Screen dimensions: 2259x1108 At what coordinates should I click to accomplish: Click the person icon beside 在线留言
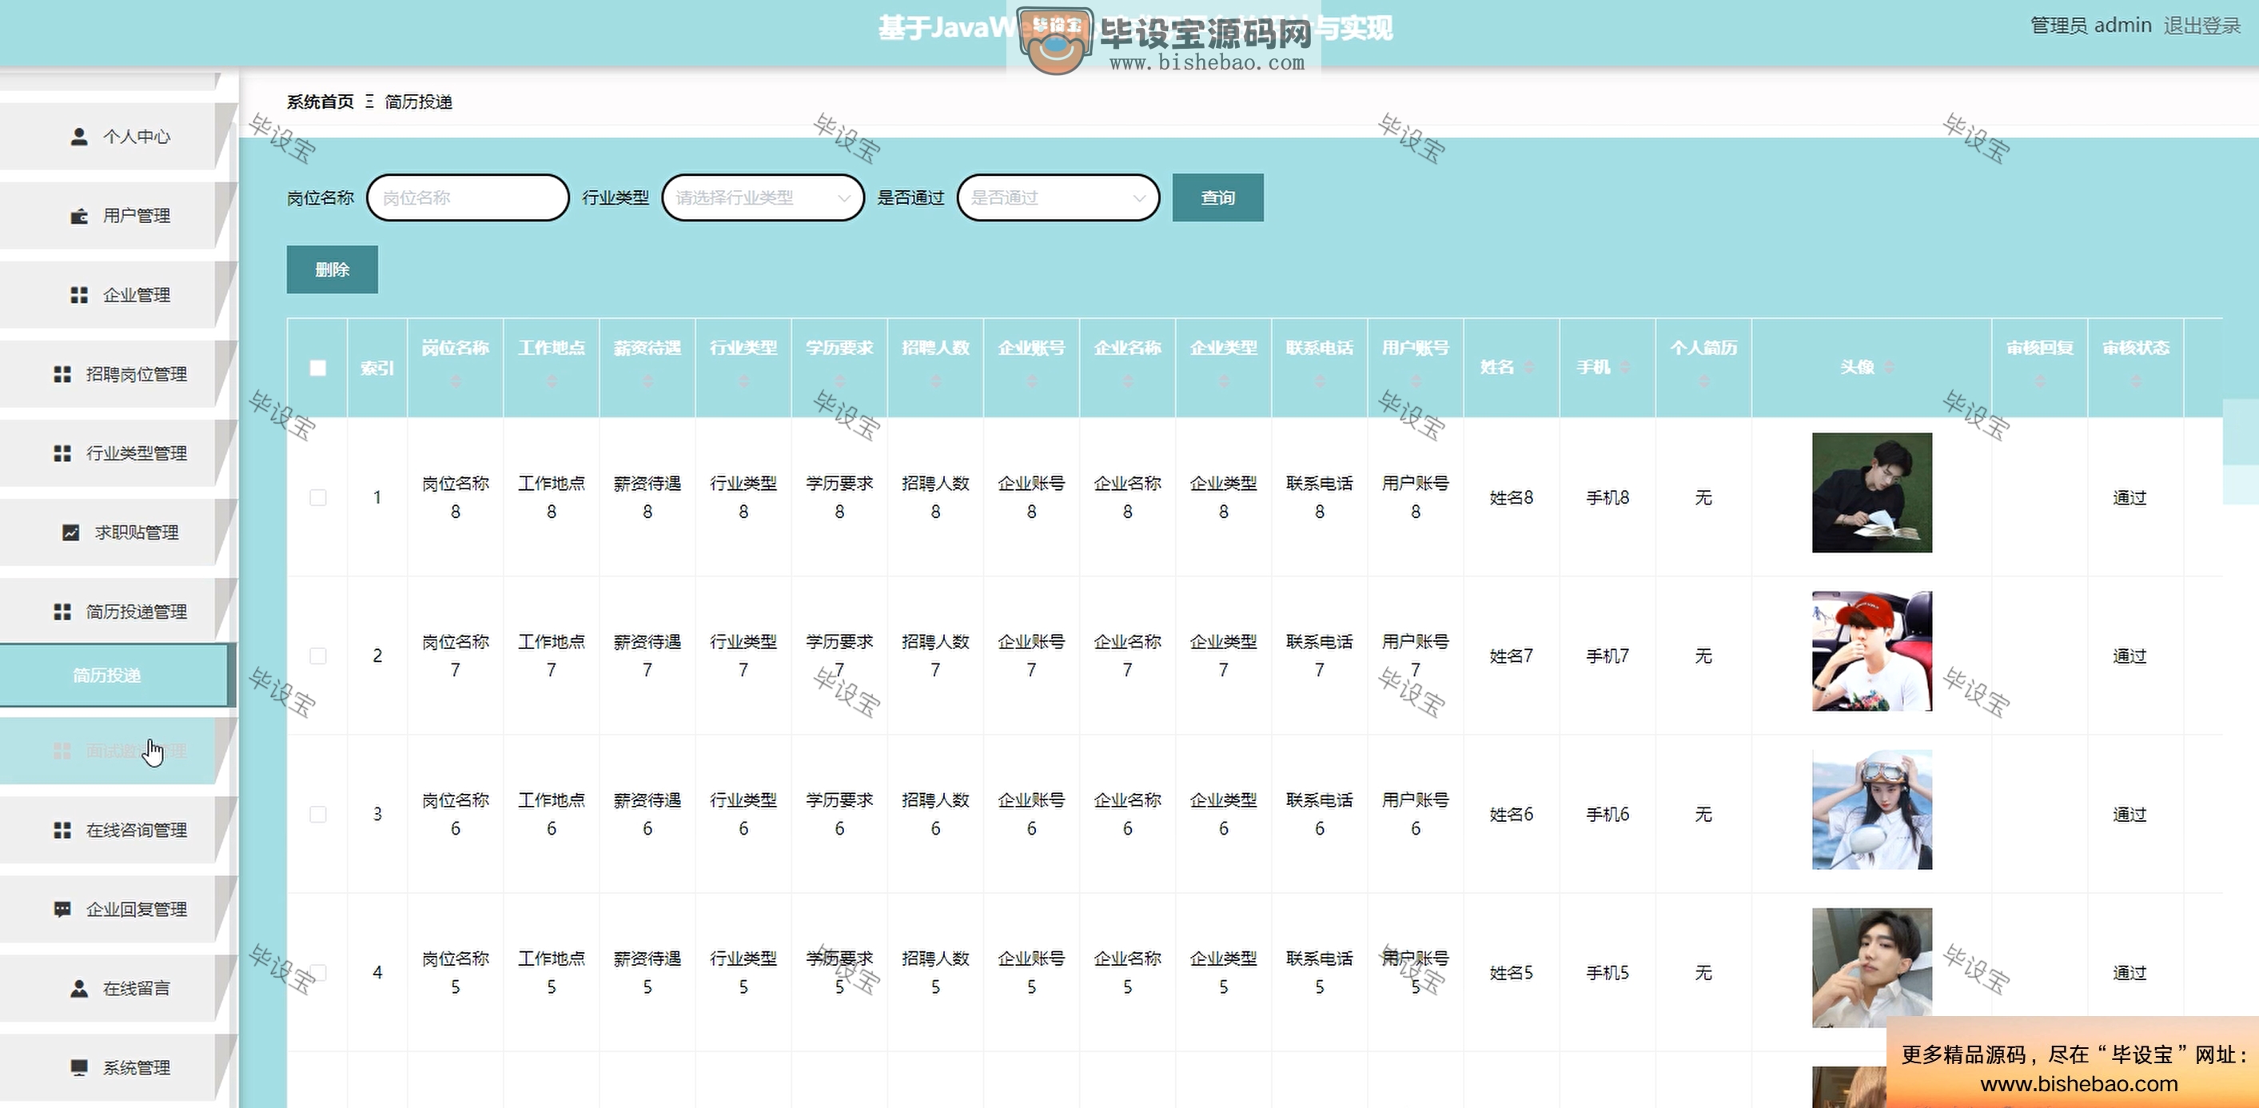(79, 989)
